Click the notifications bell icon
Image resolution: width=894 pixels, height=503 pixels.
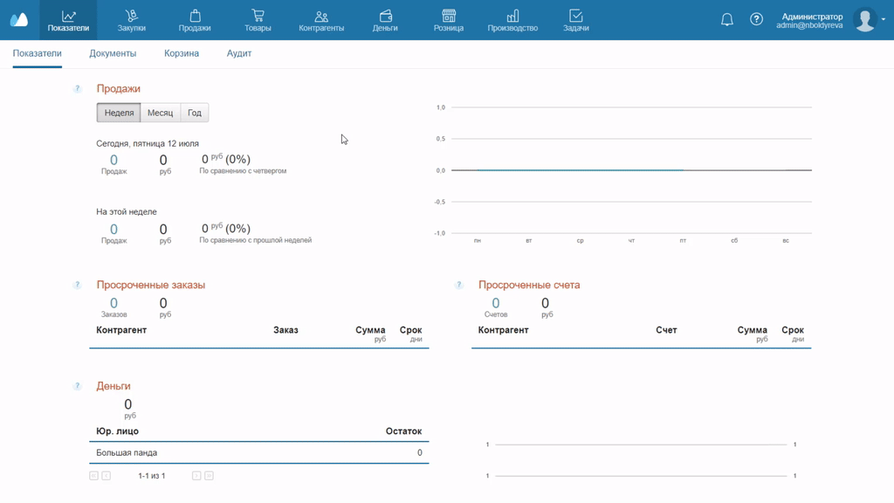pyautogui.click(x=726, y=19)
